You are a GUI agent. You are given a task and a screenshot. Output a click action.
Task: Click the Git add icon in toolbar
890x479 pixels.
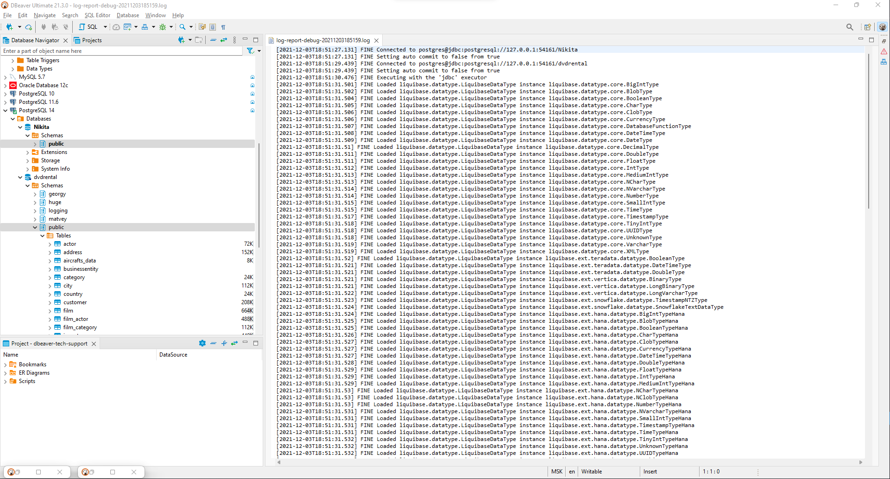coord(127,27)
